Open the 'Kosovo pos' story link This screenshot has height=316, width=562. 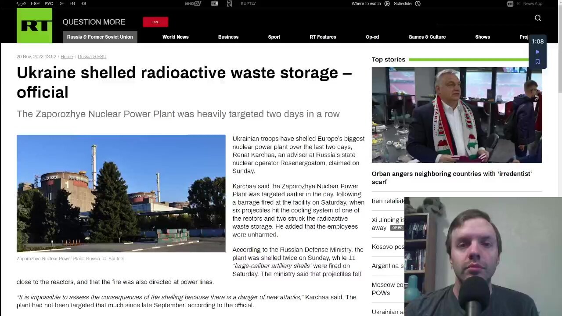point(388,247)
